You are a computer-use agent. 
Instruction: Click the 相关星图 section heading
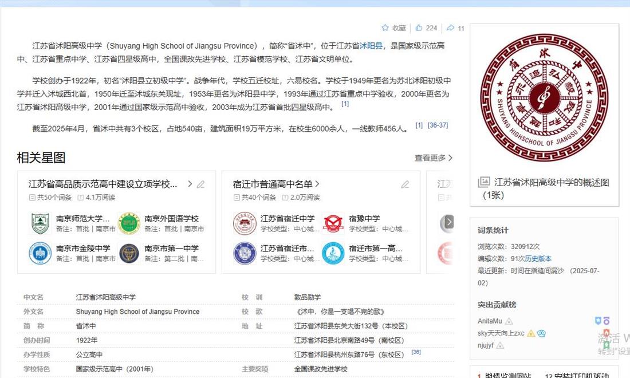(x=41, y=157)
